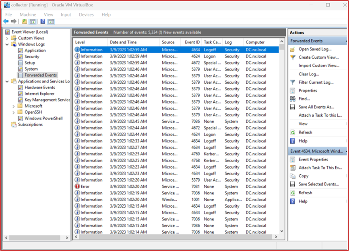Sort by the Source column header
Viewport: 349px width, 251px height.
coord(170,42)
